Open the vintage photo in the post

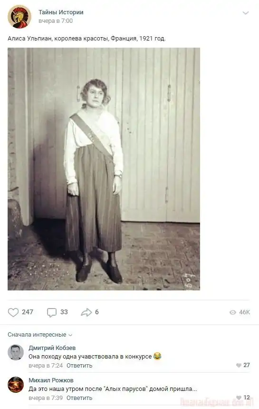click(104, 169)
